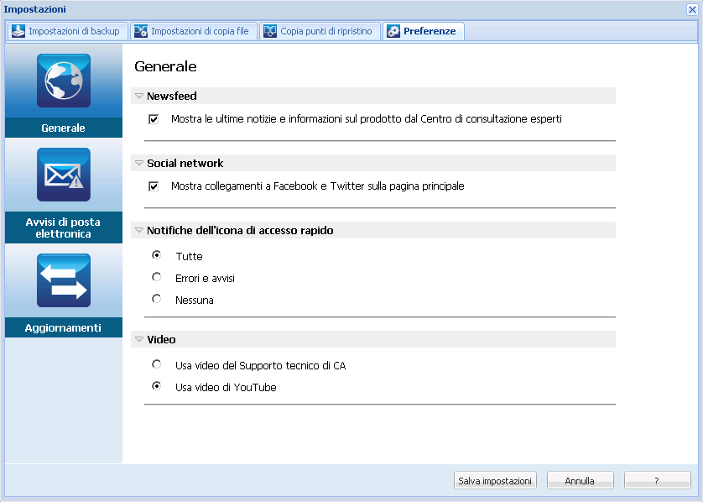This screenshot has height=502, width=703.
Task: Select the Generale sidebar label
Action: coord(63,128)
